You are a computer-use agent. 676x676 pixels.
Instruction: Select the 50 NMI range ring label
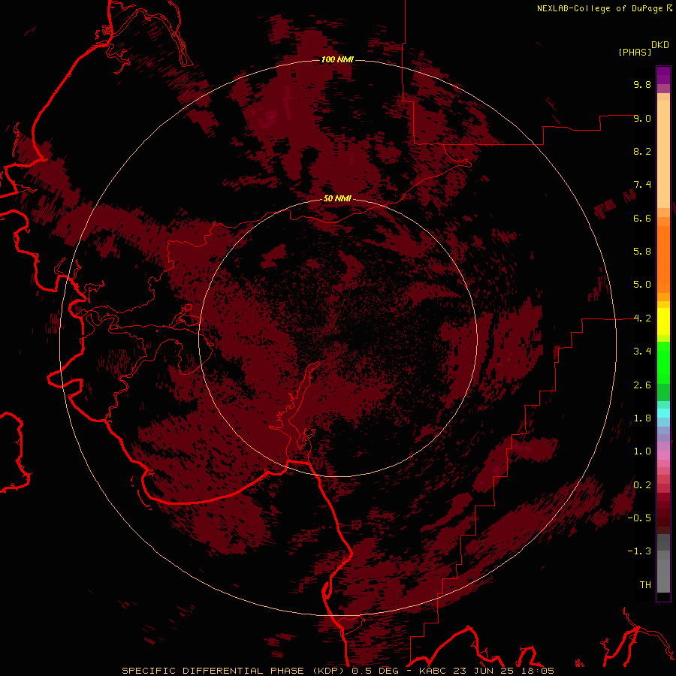(337, 199)
